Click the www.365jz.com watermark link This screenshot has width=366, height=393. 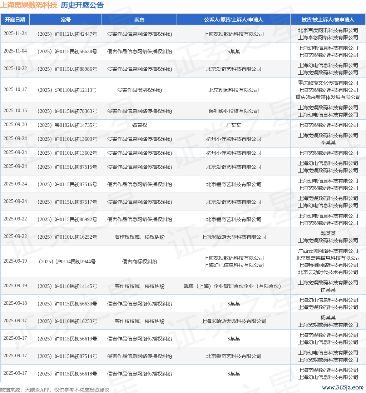point(342,388)
